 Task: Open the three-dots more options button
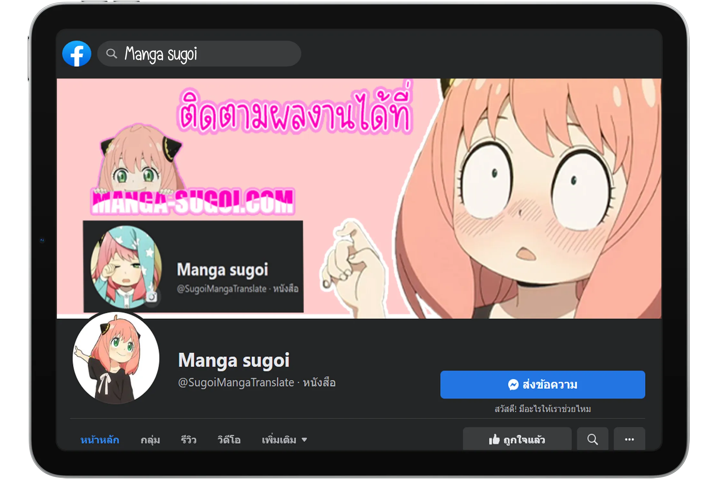(x=629, y=439)
